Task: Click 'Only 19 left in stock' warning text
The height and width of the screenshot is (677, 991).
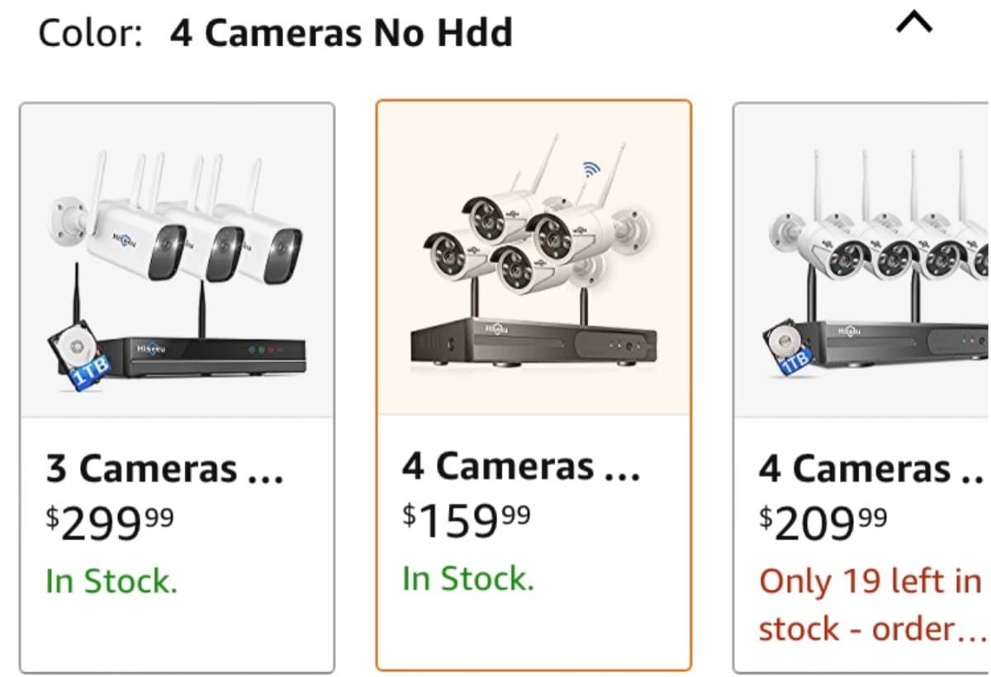Action: pyautogui.click(x=859, y=603)
